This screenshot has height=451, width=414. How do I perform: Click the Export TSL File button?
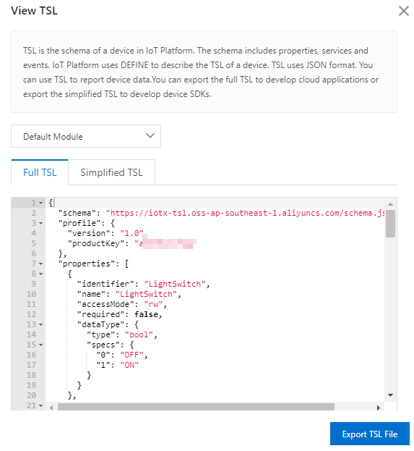pyautogui.click(x=369, y=434)
